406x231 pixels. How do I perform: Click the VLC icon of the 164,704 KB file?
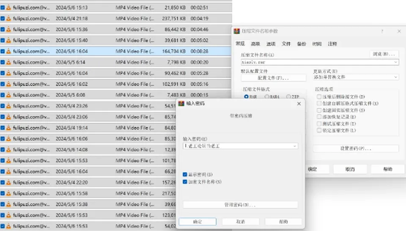(x=8, y=51)
